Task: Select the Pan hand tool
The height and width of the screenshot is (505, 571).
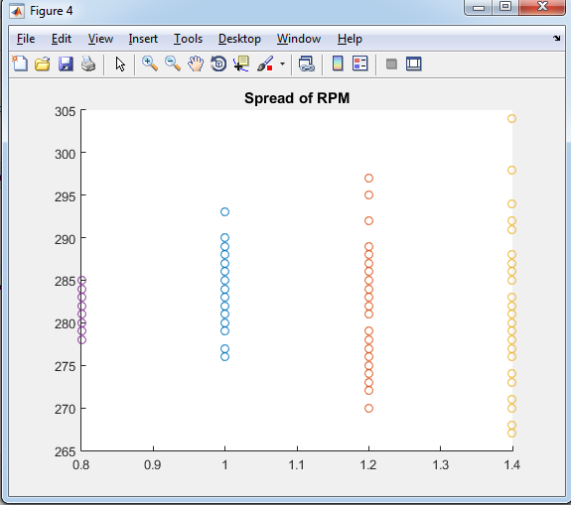Action: click(x=196, y=63)
